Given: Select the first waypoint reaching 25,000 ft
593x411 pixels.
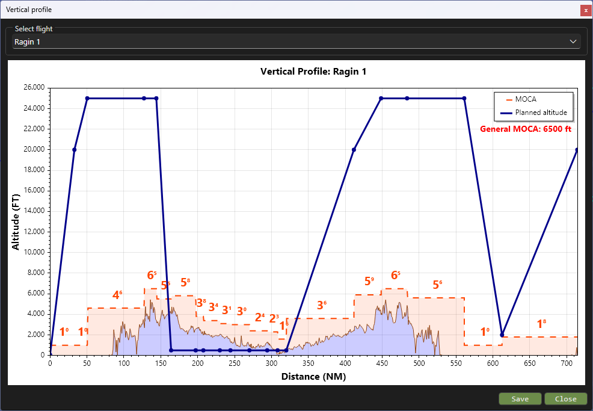Looking at the screenshot, I should tap(87, 98).
